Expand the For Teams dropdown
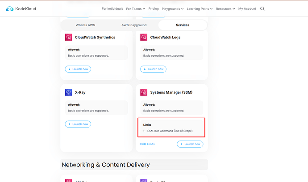Screen dimensions: 308x182 136,8
